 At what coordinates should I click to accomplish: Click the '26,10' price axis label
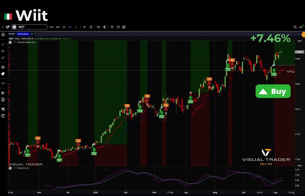(298, 109)
